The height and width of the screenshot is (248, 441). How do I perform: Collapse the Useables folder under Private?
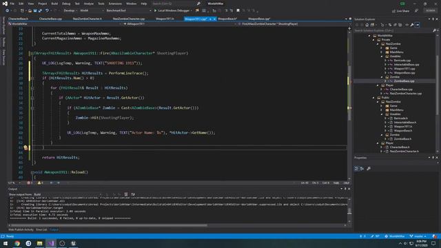[x=382, y=56]
